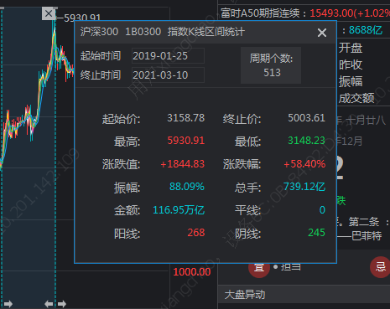Click the red 宜 circle icon
This screenshot has height=309, width=390.
(259, 267)
